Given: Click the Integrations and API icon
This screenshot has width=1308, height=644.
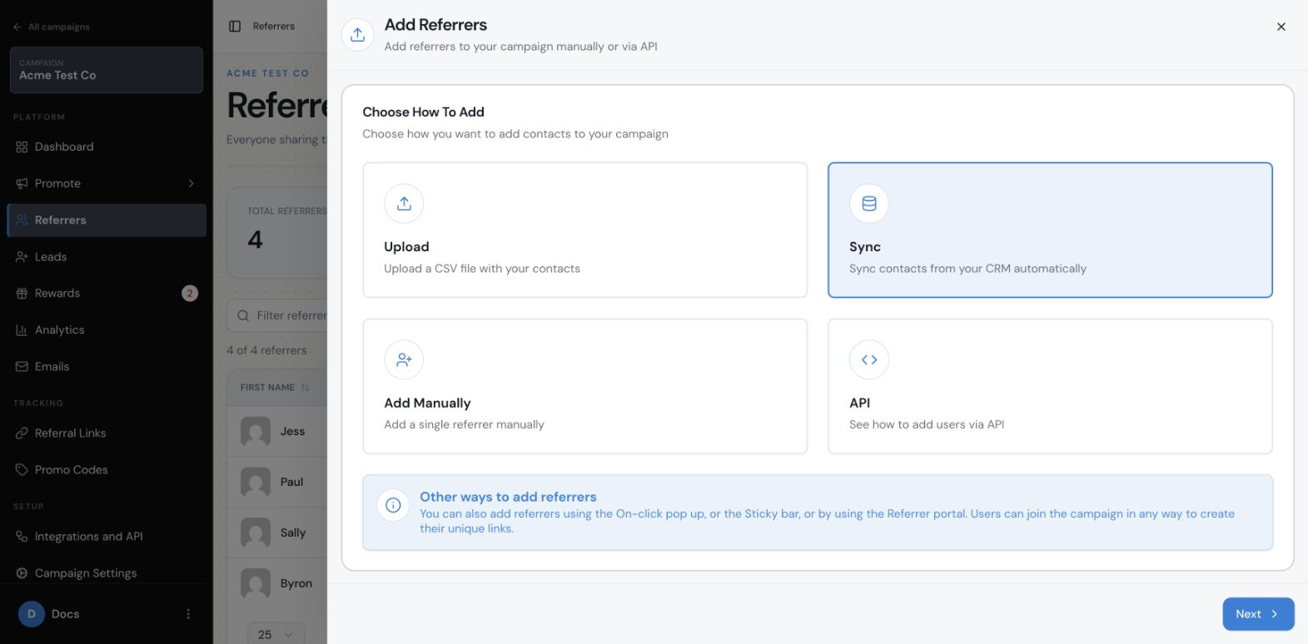Looking at the screenshot, I should point(22,537).
